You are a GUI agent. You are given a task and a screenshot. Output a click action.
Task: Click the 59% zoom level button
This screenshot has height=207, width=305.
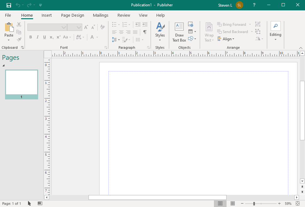coord(288,204)
